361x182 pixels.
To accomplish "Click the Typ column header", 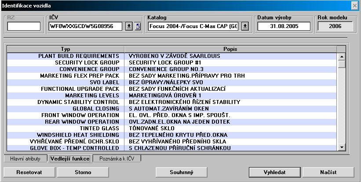I will point(66,49).
